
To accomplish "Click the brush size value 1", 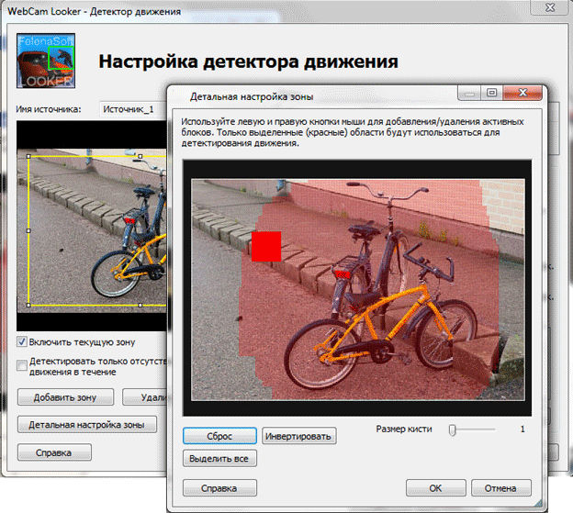I will (522, 429).
